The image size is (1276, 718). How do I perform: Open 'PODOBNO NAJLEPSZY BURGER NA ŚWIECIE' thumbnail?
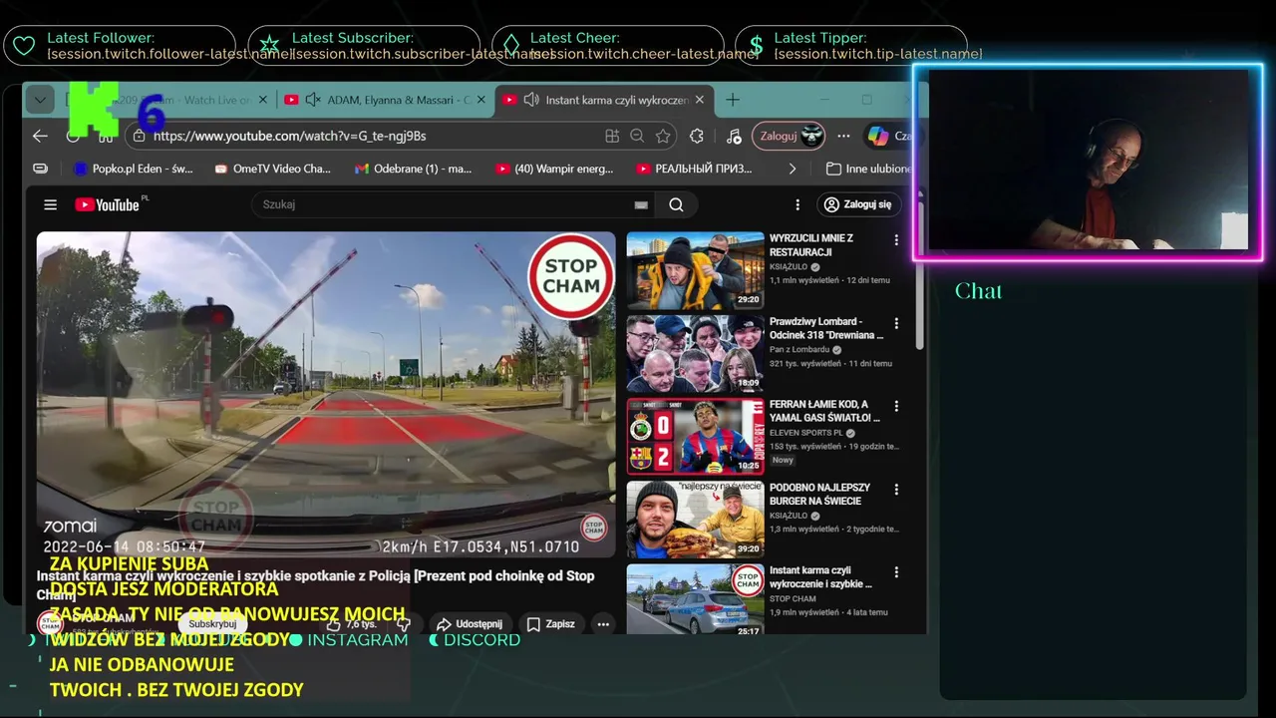click(695, 520)
